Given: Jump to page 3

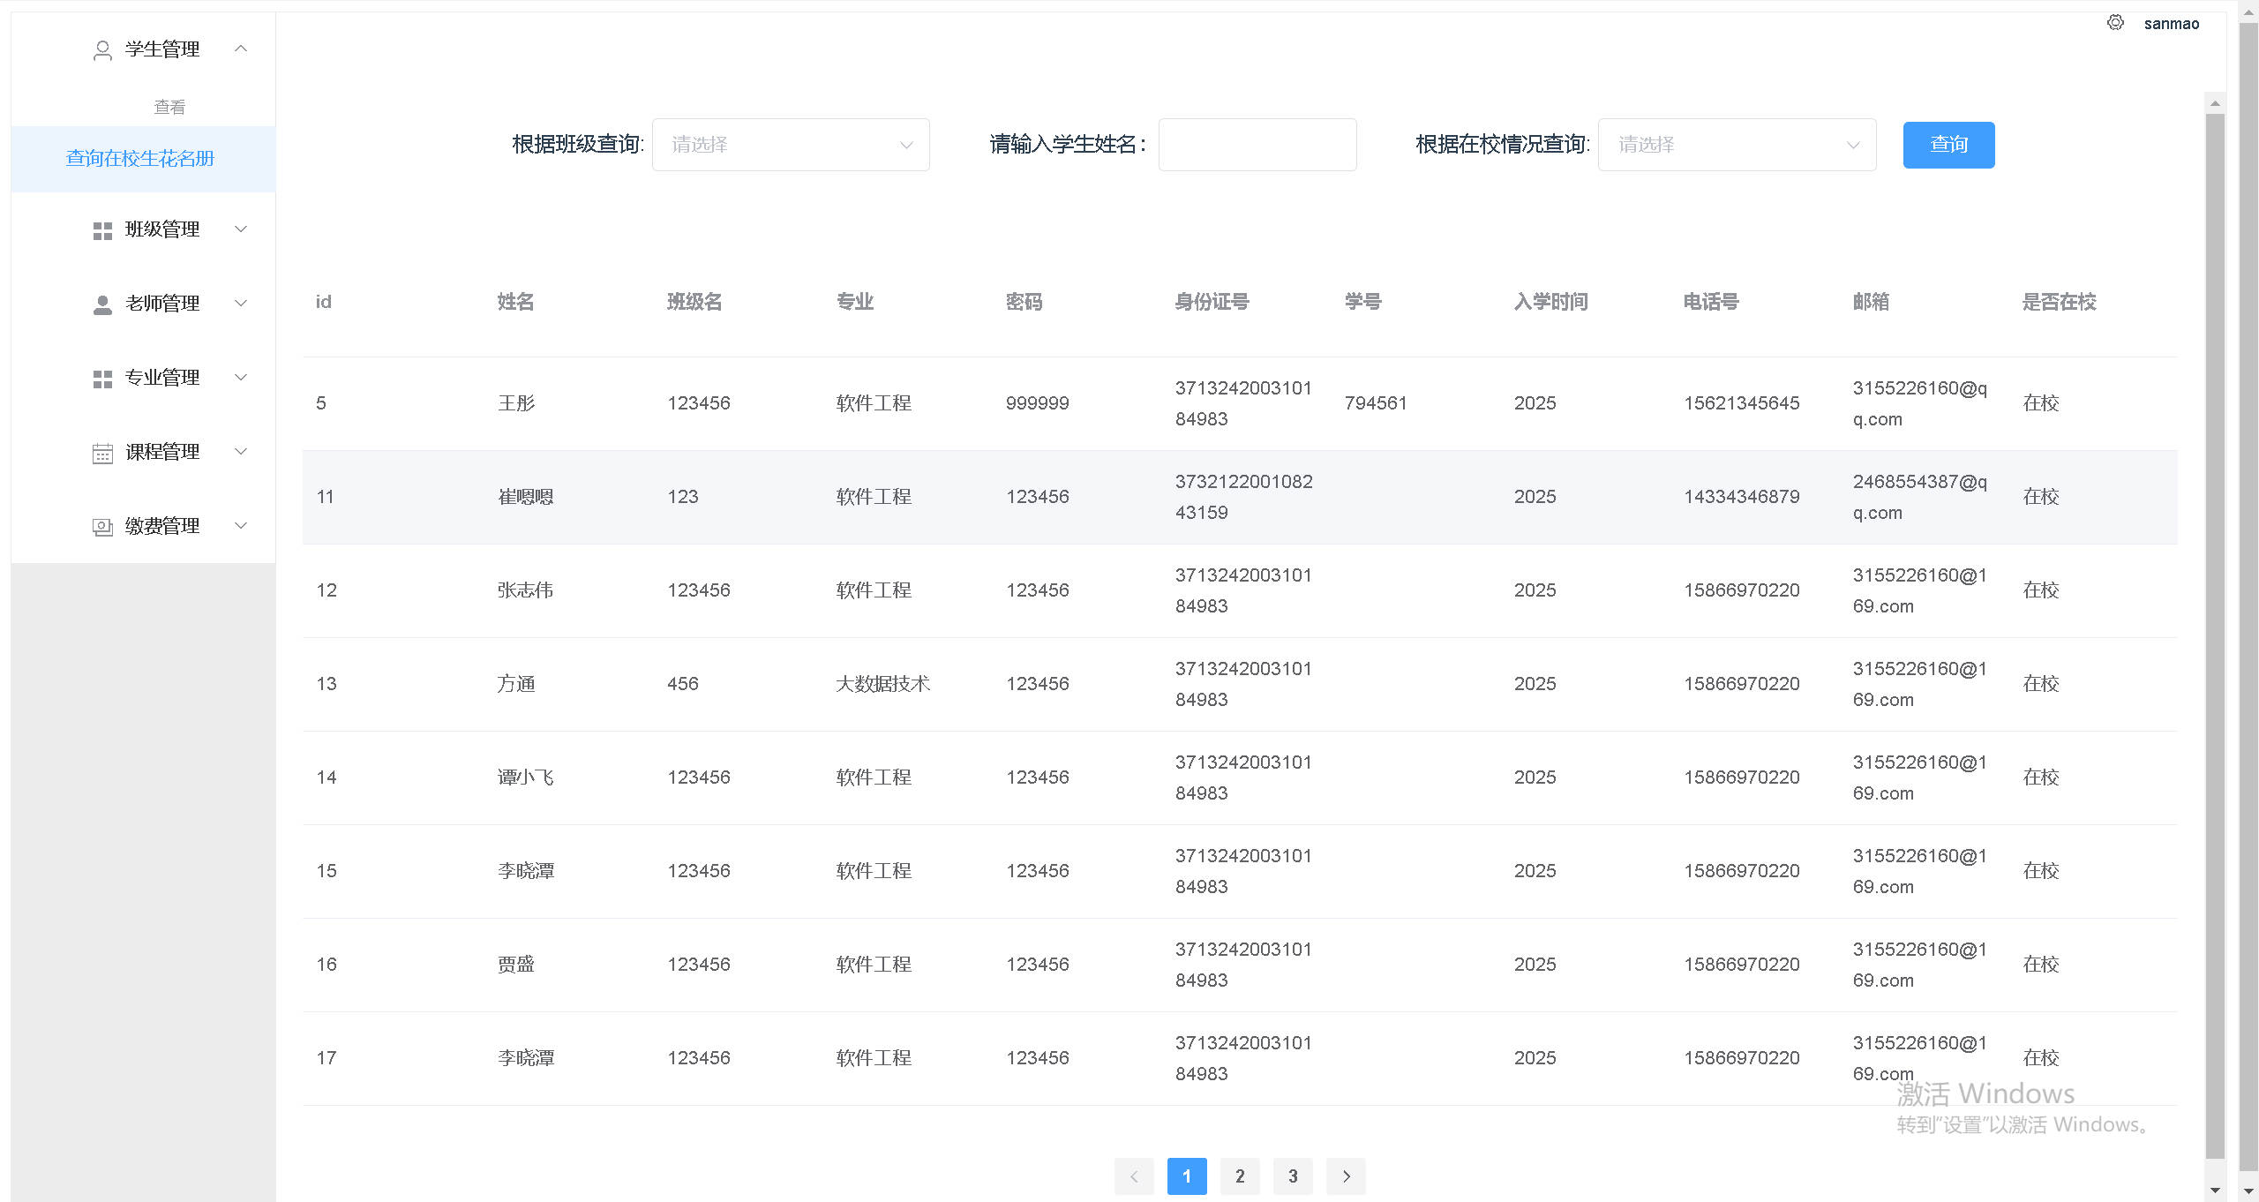Looking at the screenshot, I should click(x=1293, y=1176).
